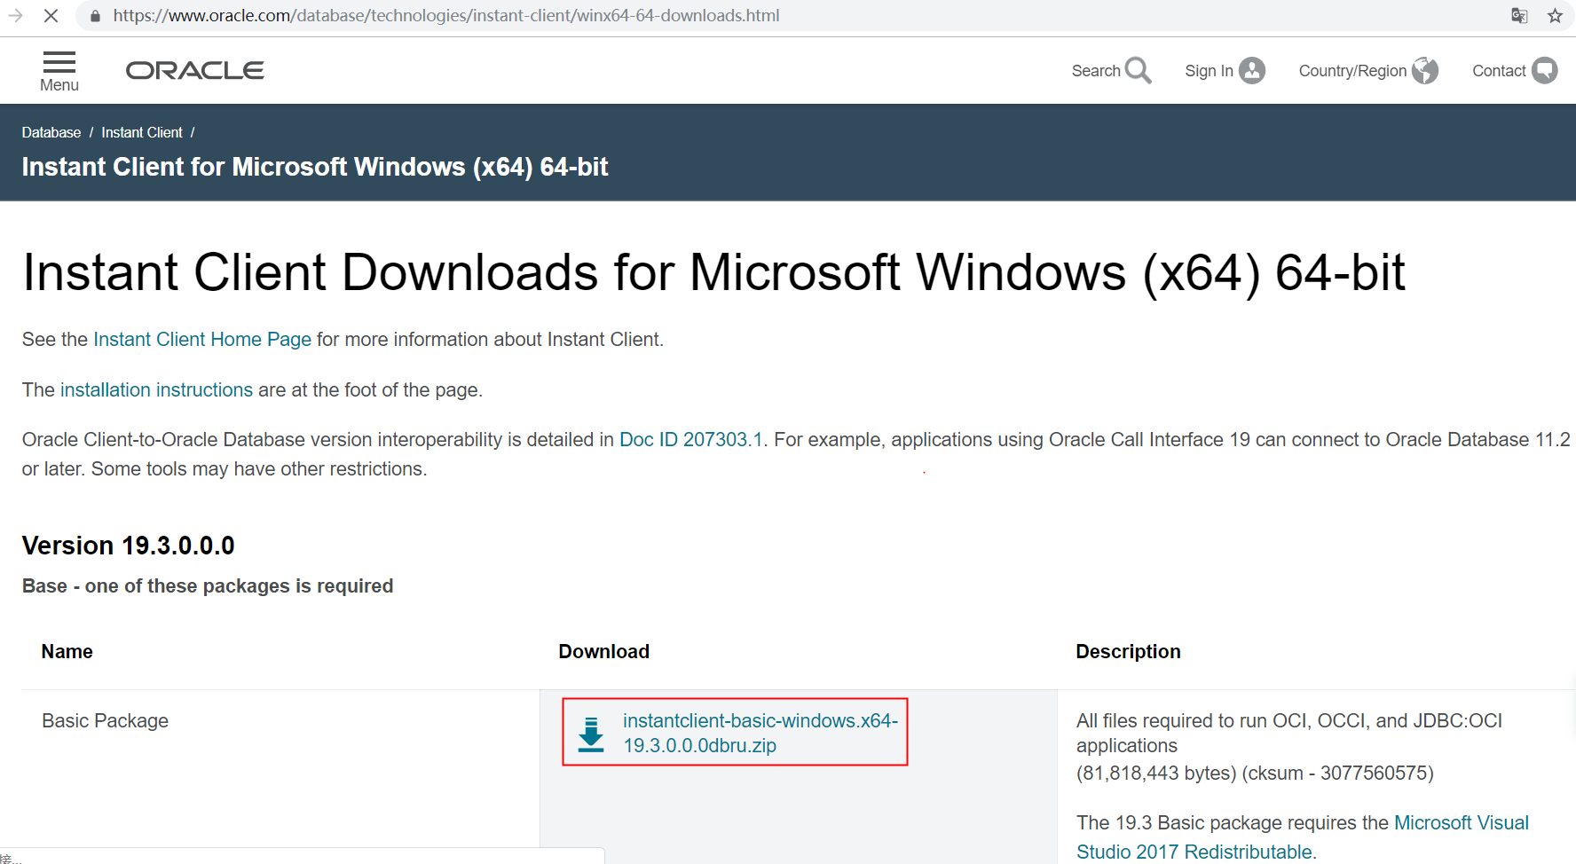
Task: Click the Sign In text
Action: click(x=1209, y=71)
